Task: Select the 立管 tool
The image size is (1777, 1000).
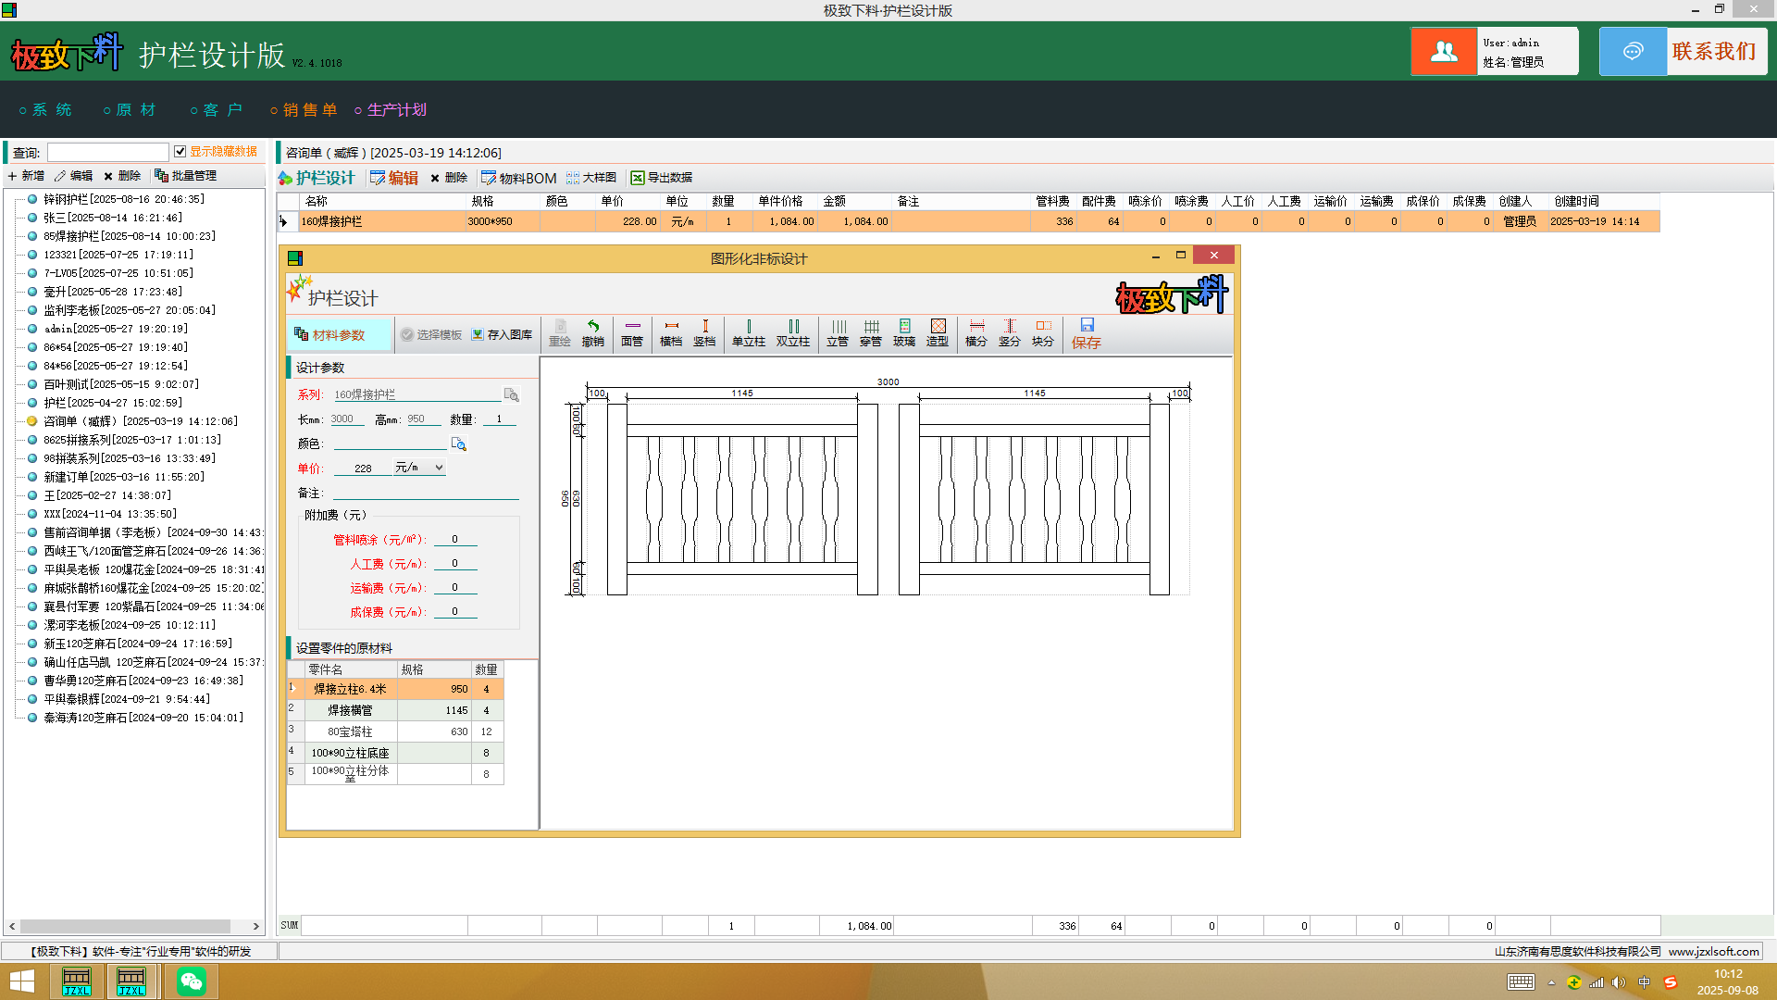Action: click(x=838, y=333)
